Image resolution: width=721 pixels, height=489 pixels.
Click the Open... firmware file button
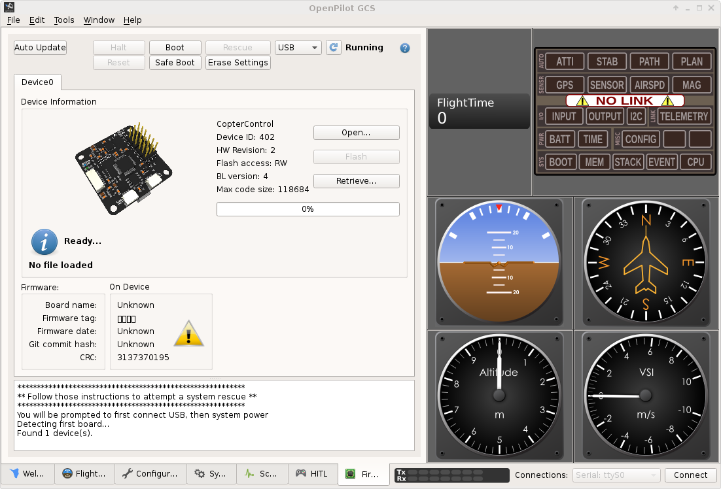point(357,132)
